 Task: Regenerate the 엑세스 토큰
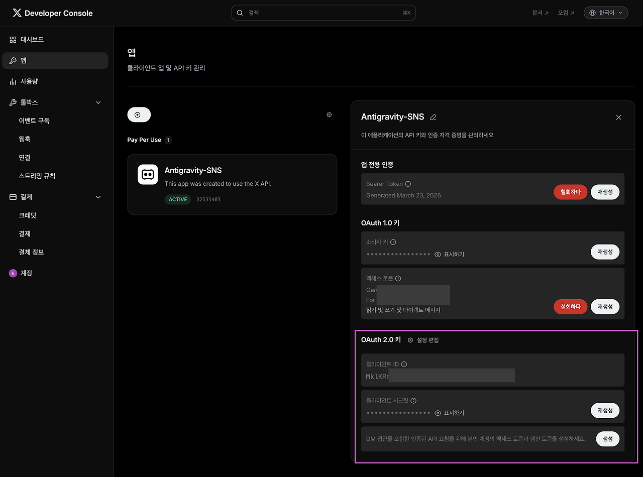[x=605, y=307]
